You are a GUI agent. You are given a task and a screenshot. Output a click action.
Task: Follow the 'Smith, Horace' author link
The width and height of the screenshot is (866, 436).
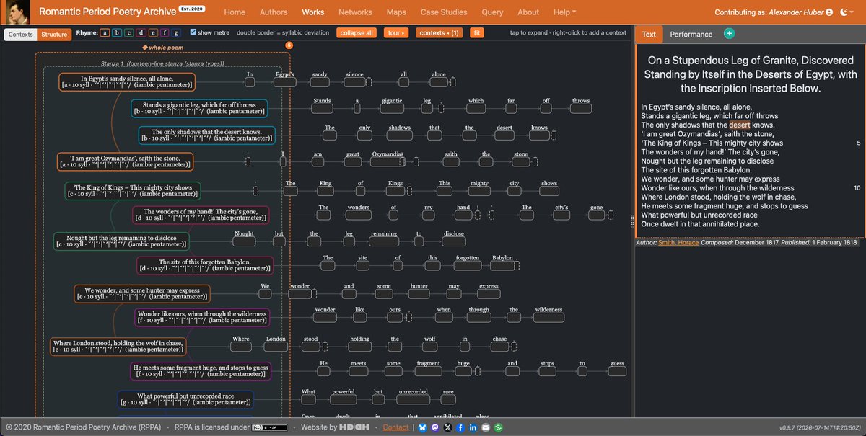click(x=677, y=243)
